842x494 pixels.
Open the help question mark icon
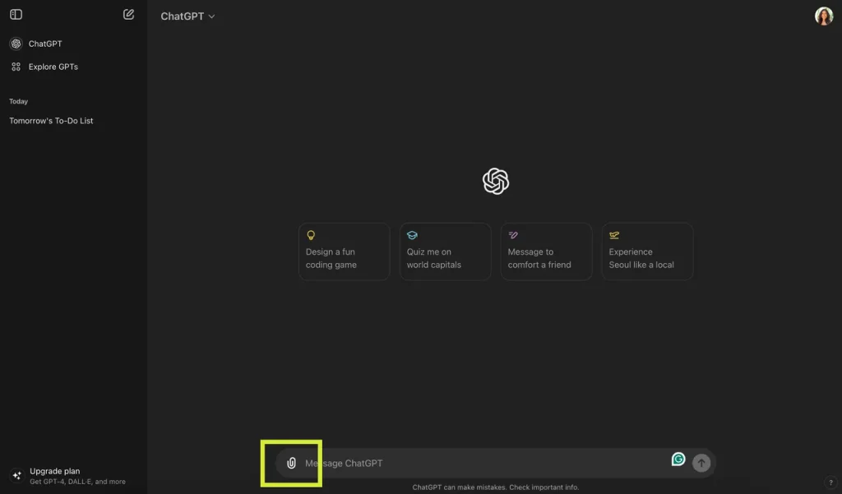[830, 482]
